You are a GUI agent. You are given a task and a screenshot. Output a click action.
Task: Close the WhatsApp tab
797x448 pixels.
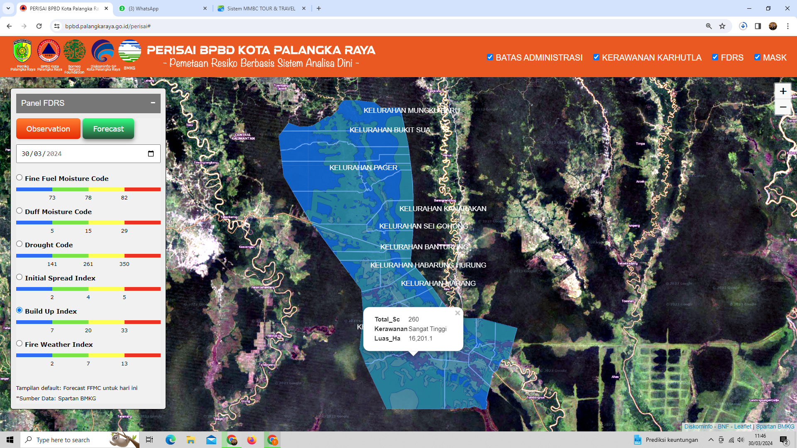coord(205,8)
